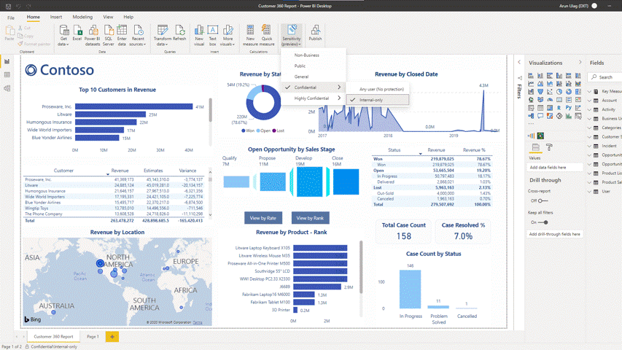This screenshot has width=622, height=350.
Task: Toggle the Cross-report switch
Action: pyautogui.click(x=543, y=201)
